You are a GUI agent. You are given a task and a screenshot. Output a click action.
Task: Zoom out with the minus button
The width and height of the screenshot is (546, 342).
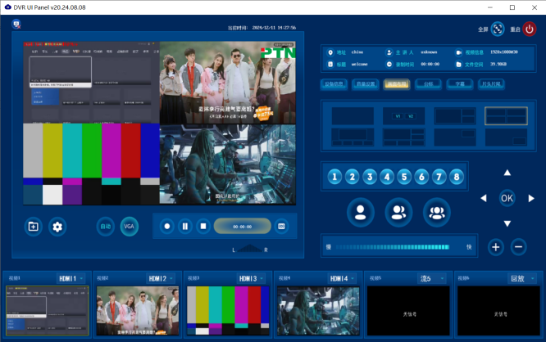[x=518, y=247]
